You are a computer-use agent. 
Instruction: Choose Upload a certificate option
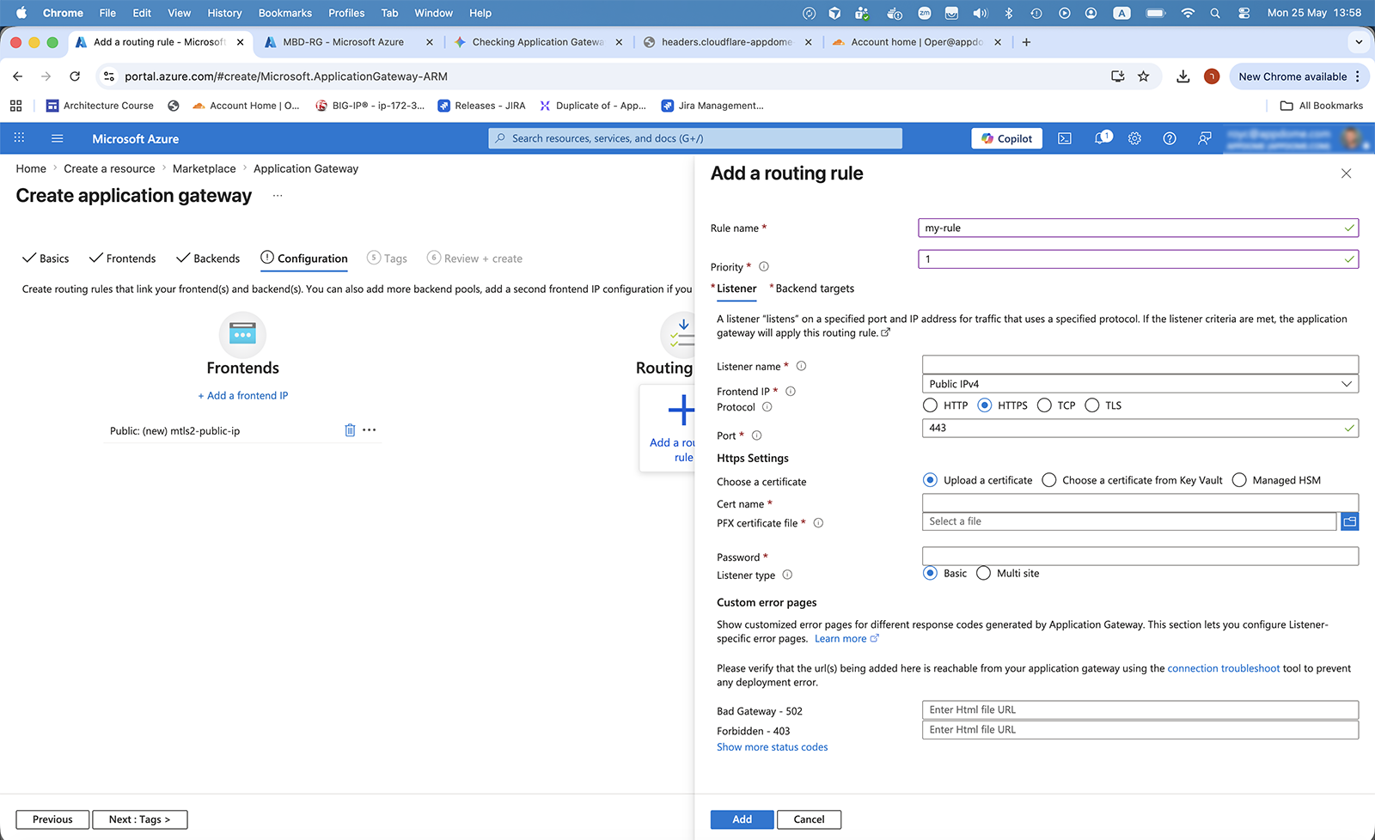pos(930,480)
